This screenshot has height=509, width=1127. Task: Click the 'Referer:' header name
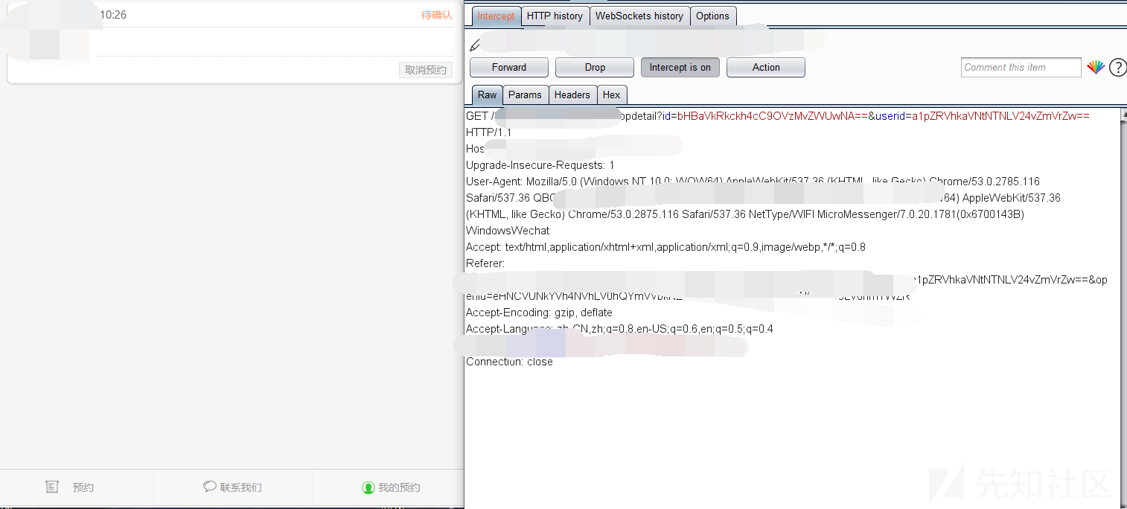coord(485,263)
